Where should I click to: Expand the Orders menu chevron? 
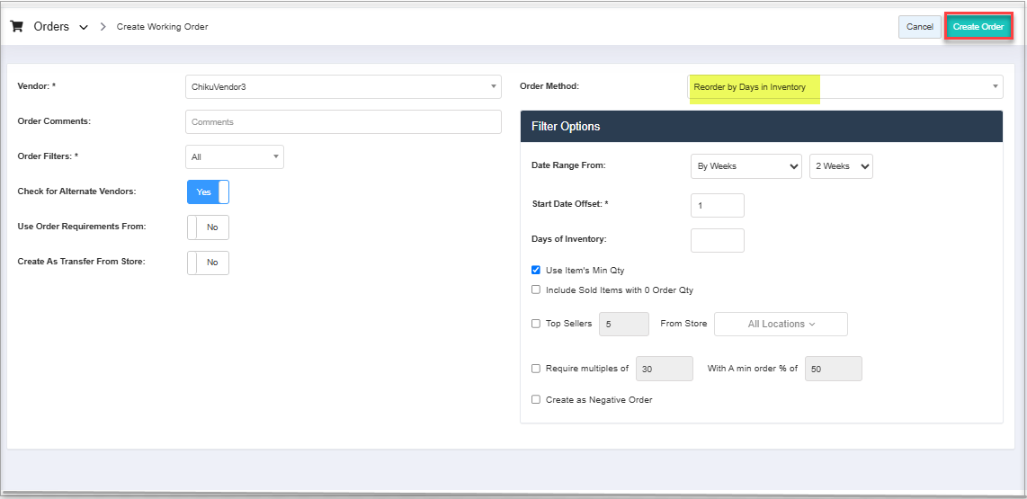84,28
